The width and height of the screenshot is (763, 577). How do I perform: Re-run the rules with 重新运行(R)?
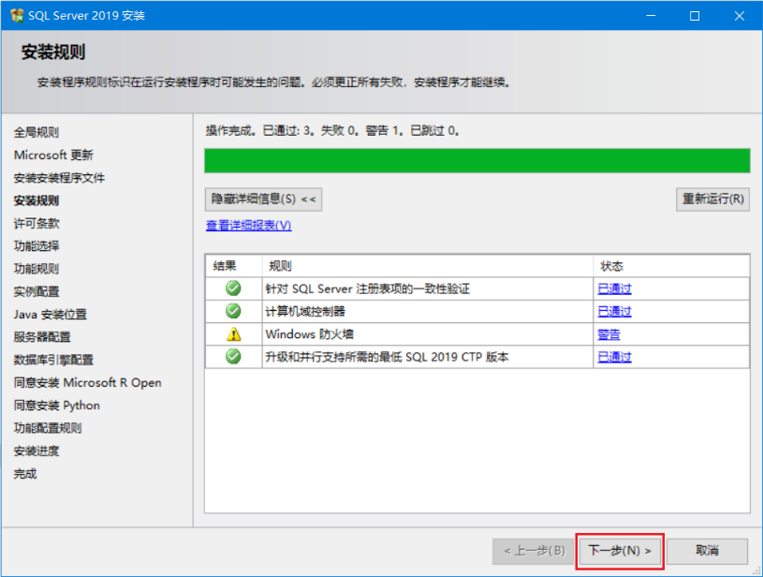pos(712,200)
